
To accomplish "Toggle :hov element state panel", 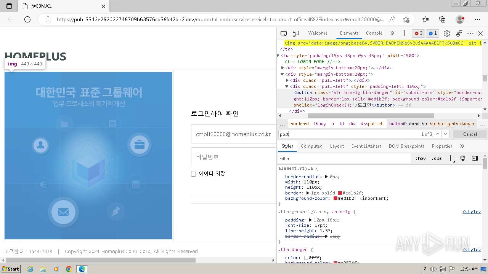I will click(x=421, y=158).
